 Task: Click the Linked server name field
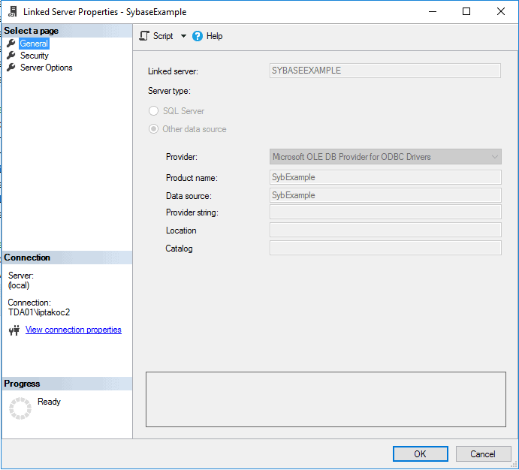385,71
